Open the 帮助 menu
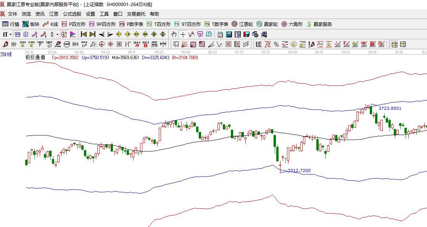The height and width of the screenshot is (227, 427). (x=155, y=14)
